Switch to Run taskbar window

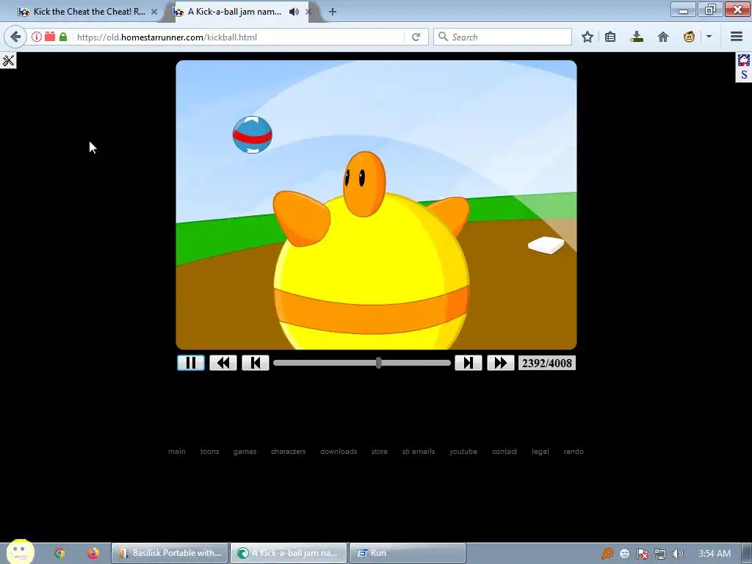408,553
